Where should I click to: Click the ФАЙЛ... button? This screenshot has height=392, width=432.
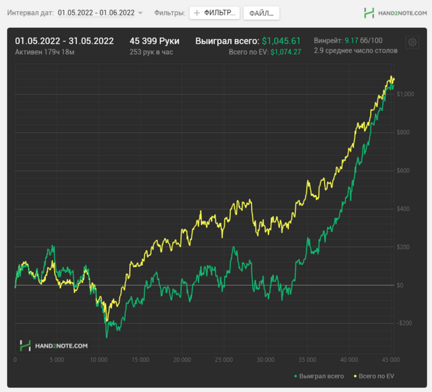[x=261, y=13]
